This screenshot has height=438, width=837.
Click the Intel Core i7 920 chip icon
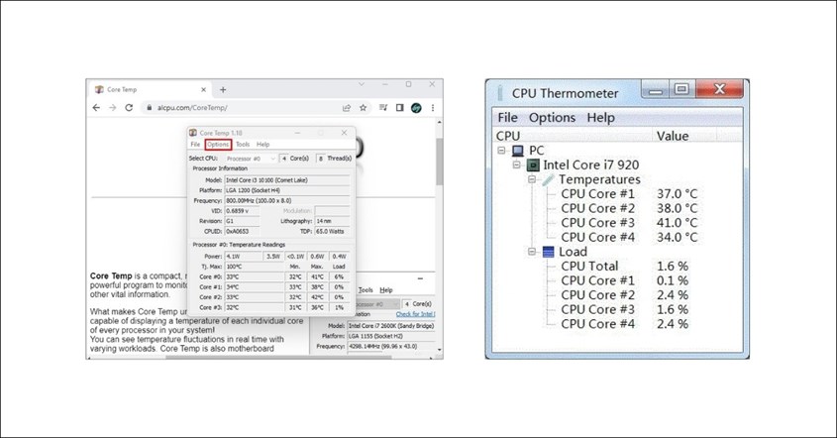tap(533, 165)
